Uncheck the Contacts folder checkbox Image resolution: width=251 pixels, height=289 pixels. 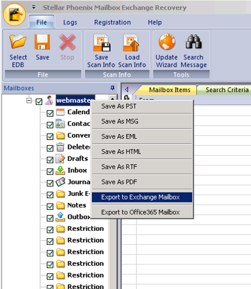click(x=50, y=125)
